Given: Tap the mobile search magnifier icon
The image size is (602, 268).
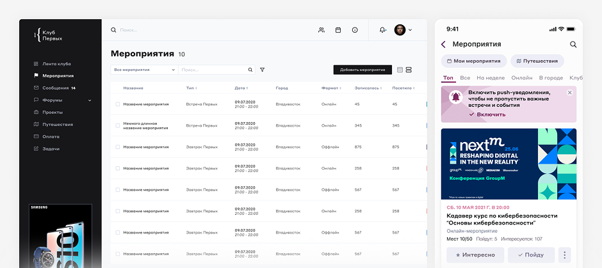Looking at the screenshot, I should 573,44.
